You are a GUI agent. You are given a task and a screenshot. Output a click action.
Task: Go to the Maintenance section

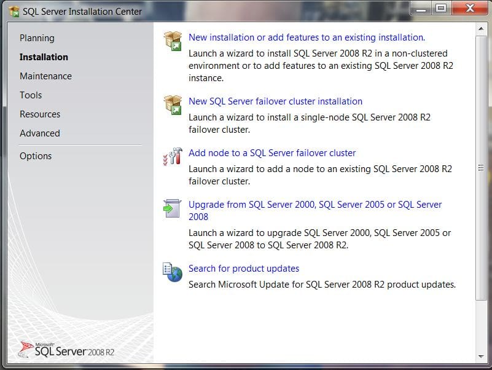[x=46, y=76]
